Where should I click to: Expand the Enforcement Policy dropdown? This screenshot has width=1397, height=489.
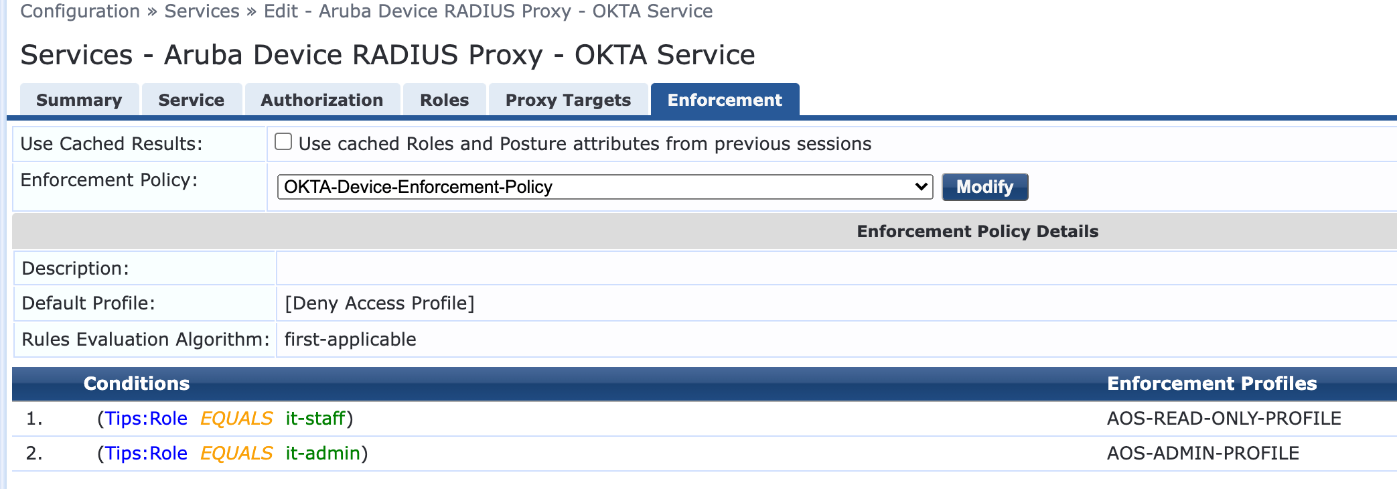coord(604,187)
